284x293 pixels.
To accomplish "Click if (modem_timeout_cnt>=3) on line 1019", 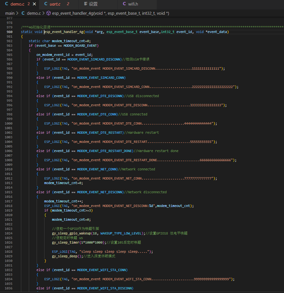I will (x=68, y=211).
